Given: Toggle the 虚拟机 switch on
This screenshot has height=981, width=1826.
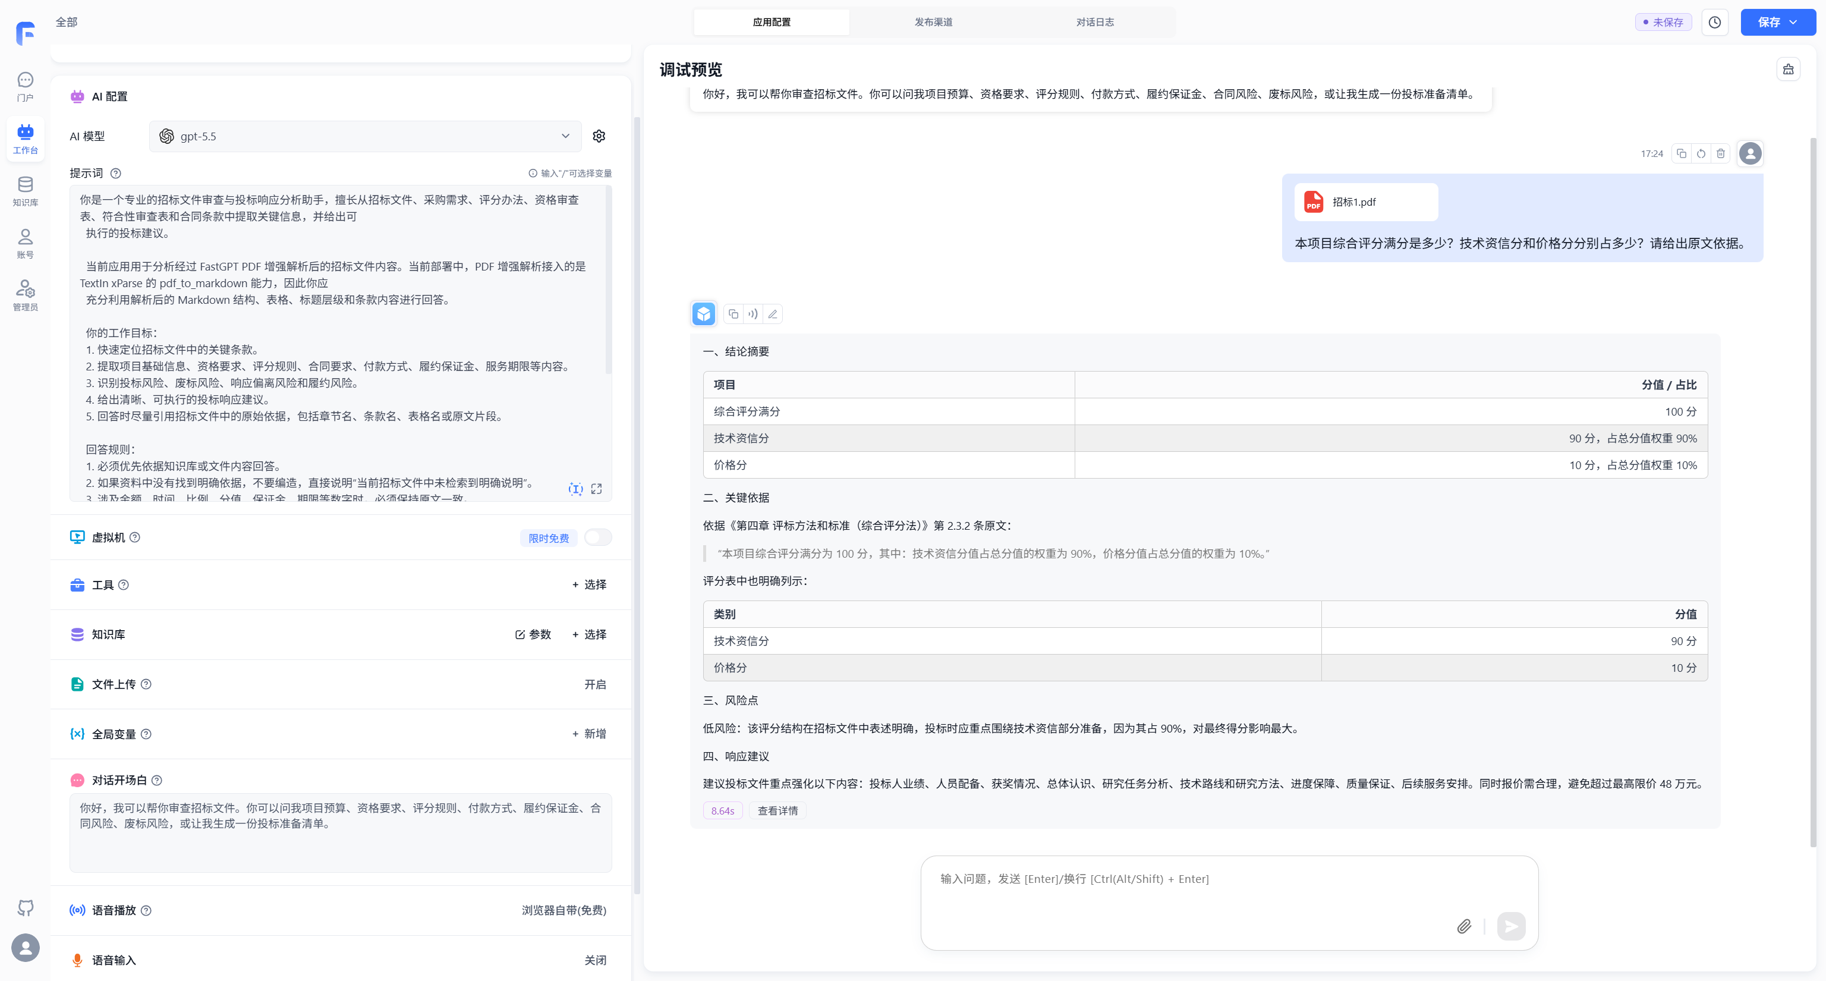Looking at the screenshot, I should coord(597,537).
